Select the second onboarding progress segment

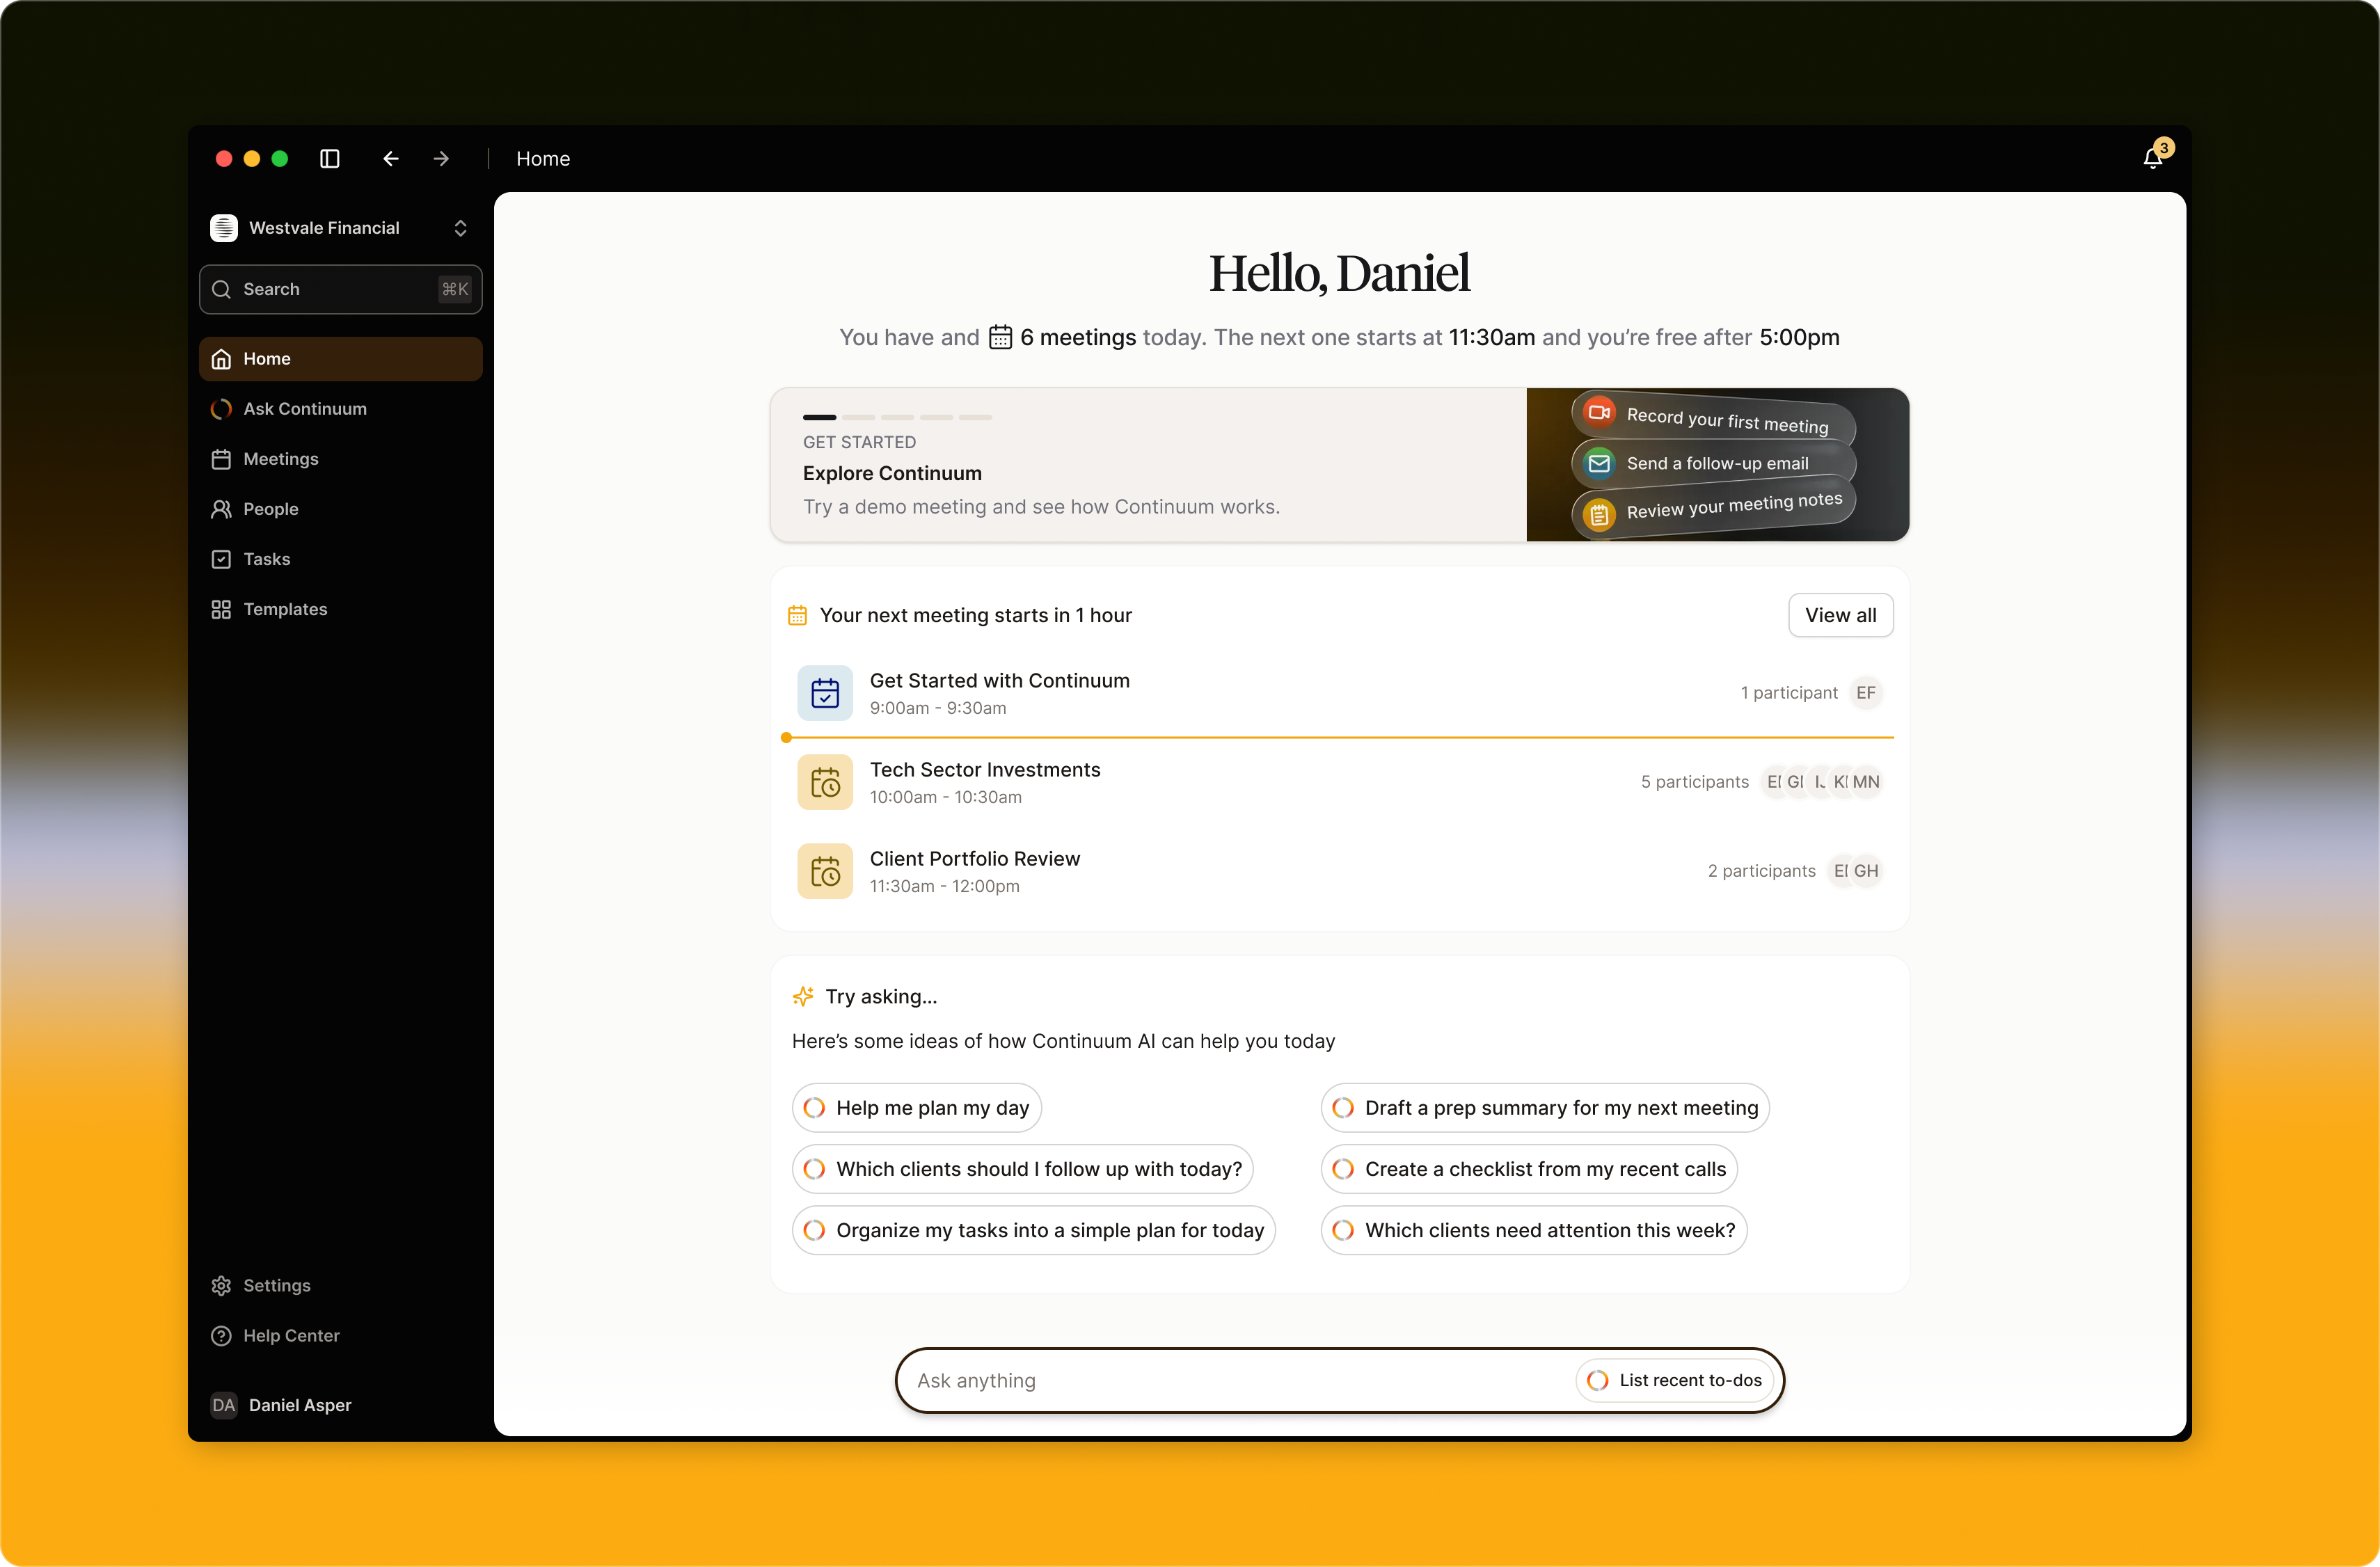click(x=858, y=417)
